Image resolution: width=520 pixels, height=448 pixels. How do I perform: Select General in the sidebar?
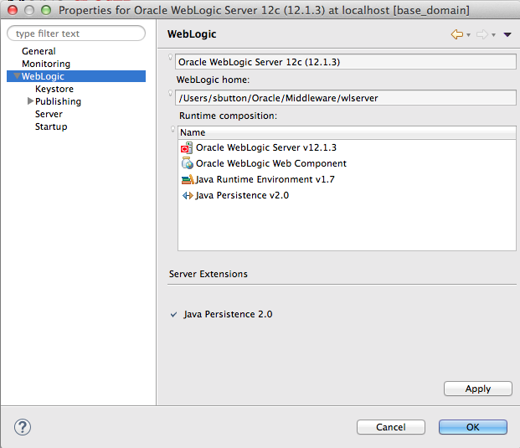coord(39,51)
